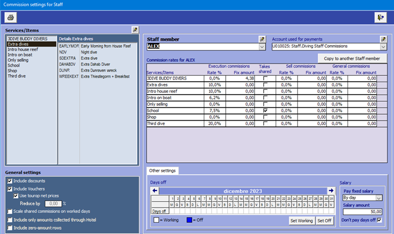This screenshot has width=394, height=234.
Task: Click the Staff member ALEX field
Action: (x=203, y=46)
